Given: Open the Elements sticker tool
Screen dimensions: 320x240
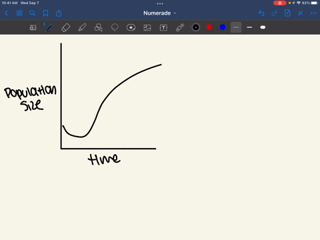Looking at the screenshot, I should (131, 27).
